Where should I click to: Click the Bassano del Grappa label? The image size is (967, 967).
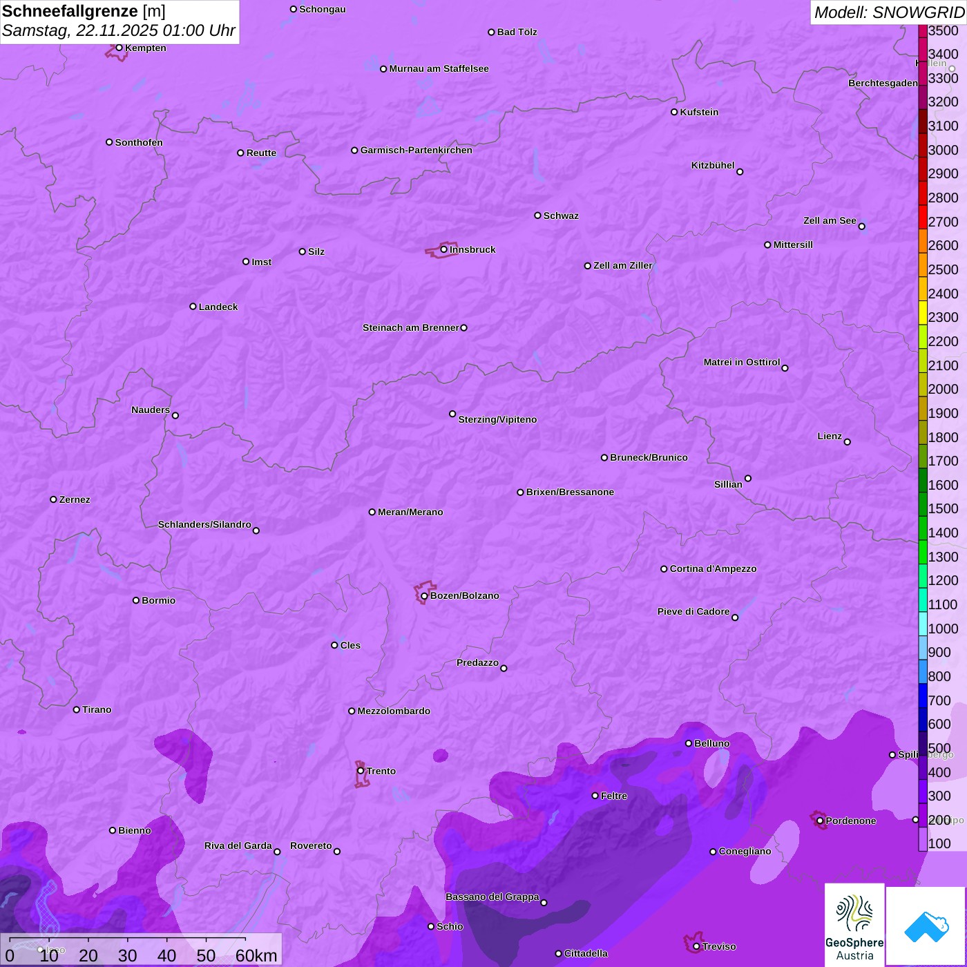[x=492, y=897]
